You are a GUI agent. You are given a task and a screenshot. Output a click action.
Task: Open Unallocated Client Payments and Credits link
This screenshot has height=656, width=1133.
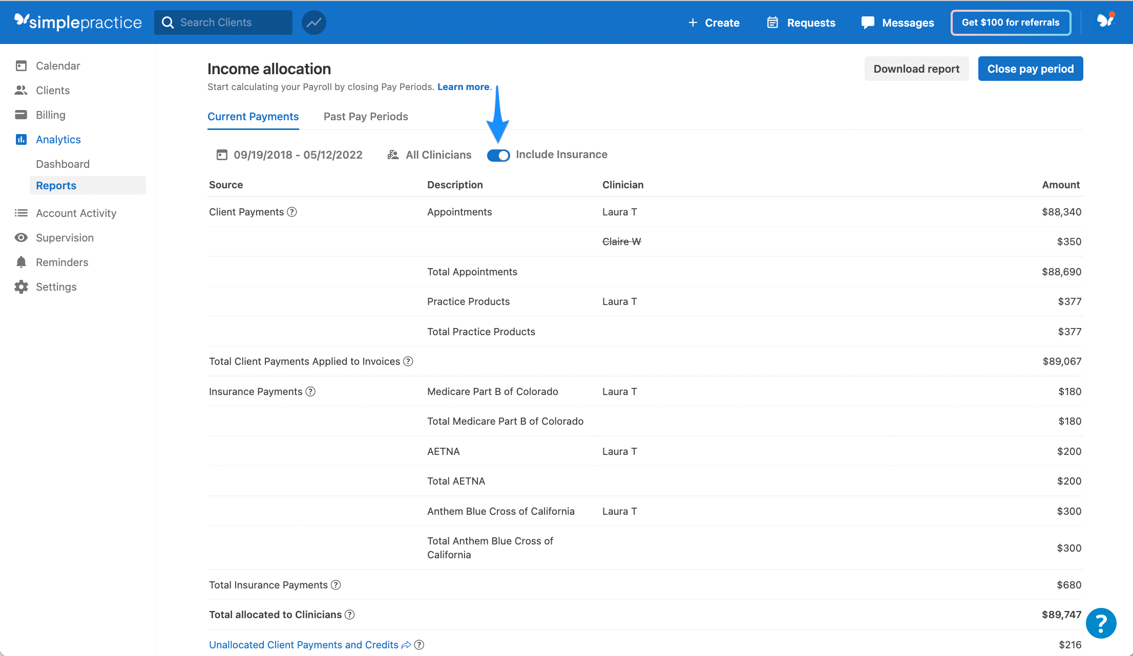(303, 645)
